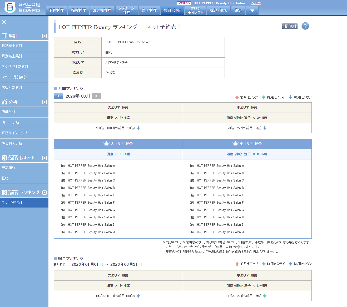Open 月別売上集計 in sidebar
This screenshot has width=347, height=307.
click(24, 56)
